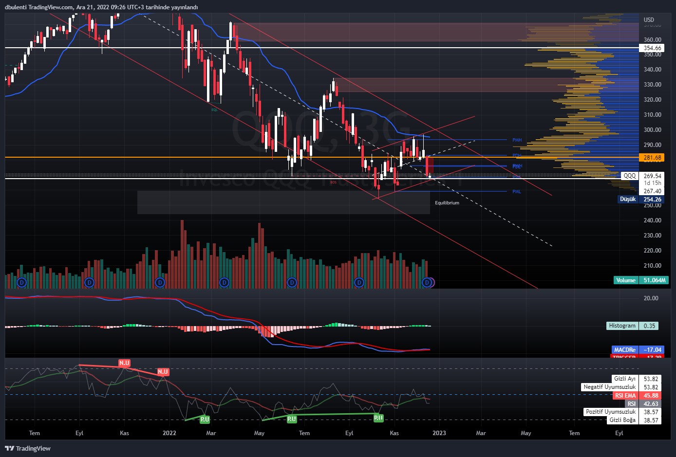
Task: Click the -17.04 MACD value
Action: pyautogui.click(x=652, y=350)
